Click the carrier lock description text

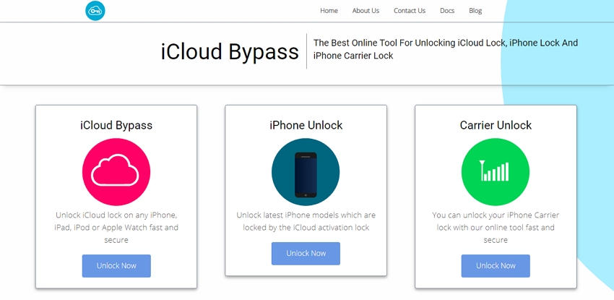(496, 227)
